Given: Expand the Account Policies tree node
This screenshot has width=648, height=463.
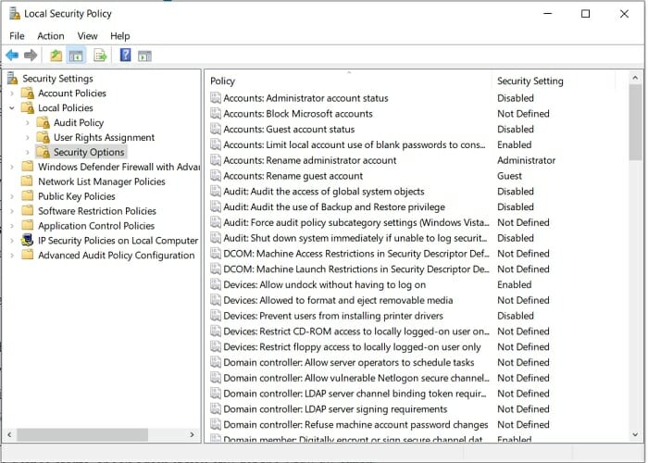Looking at the screenshot, I should (x=11, y=94).
